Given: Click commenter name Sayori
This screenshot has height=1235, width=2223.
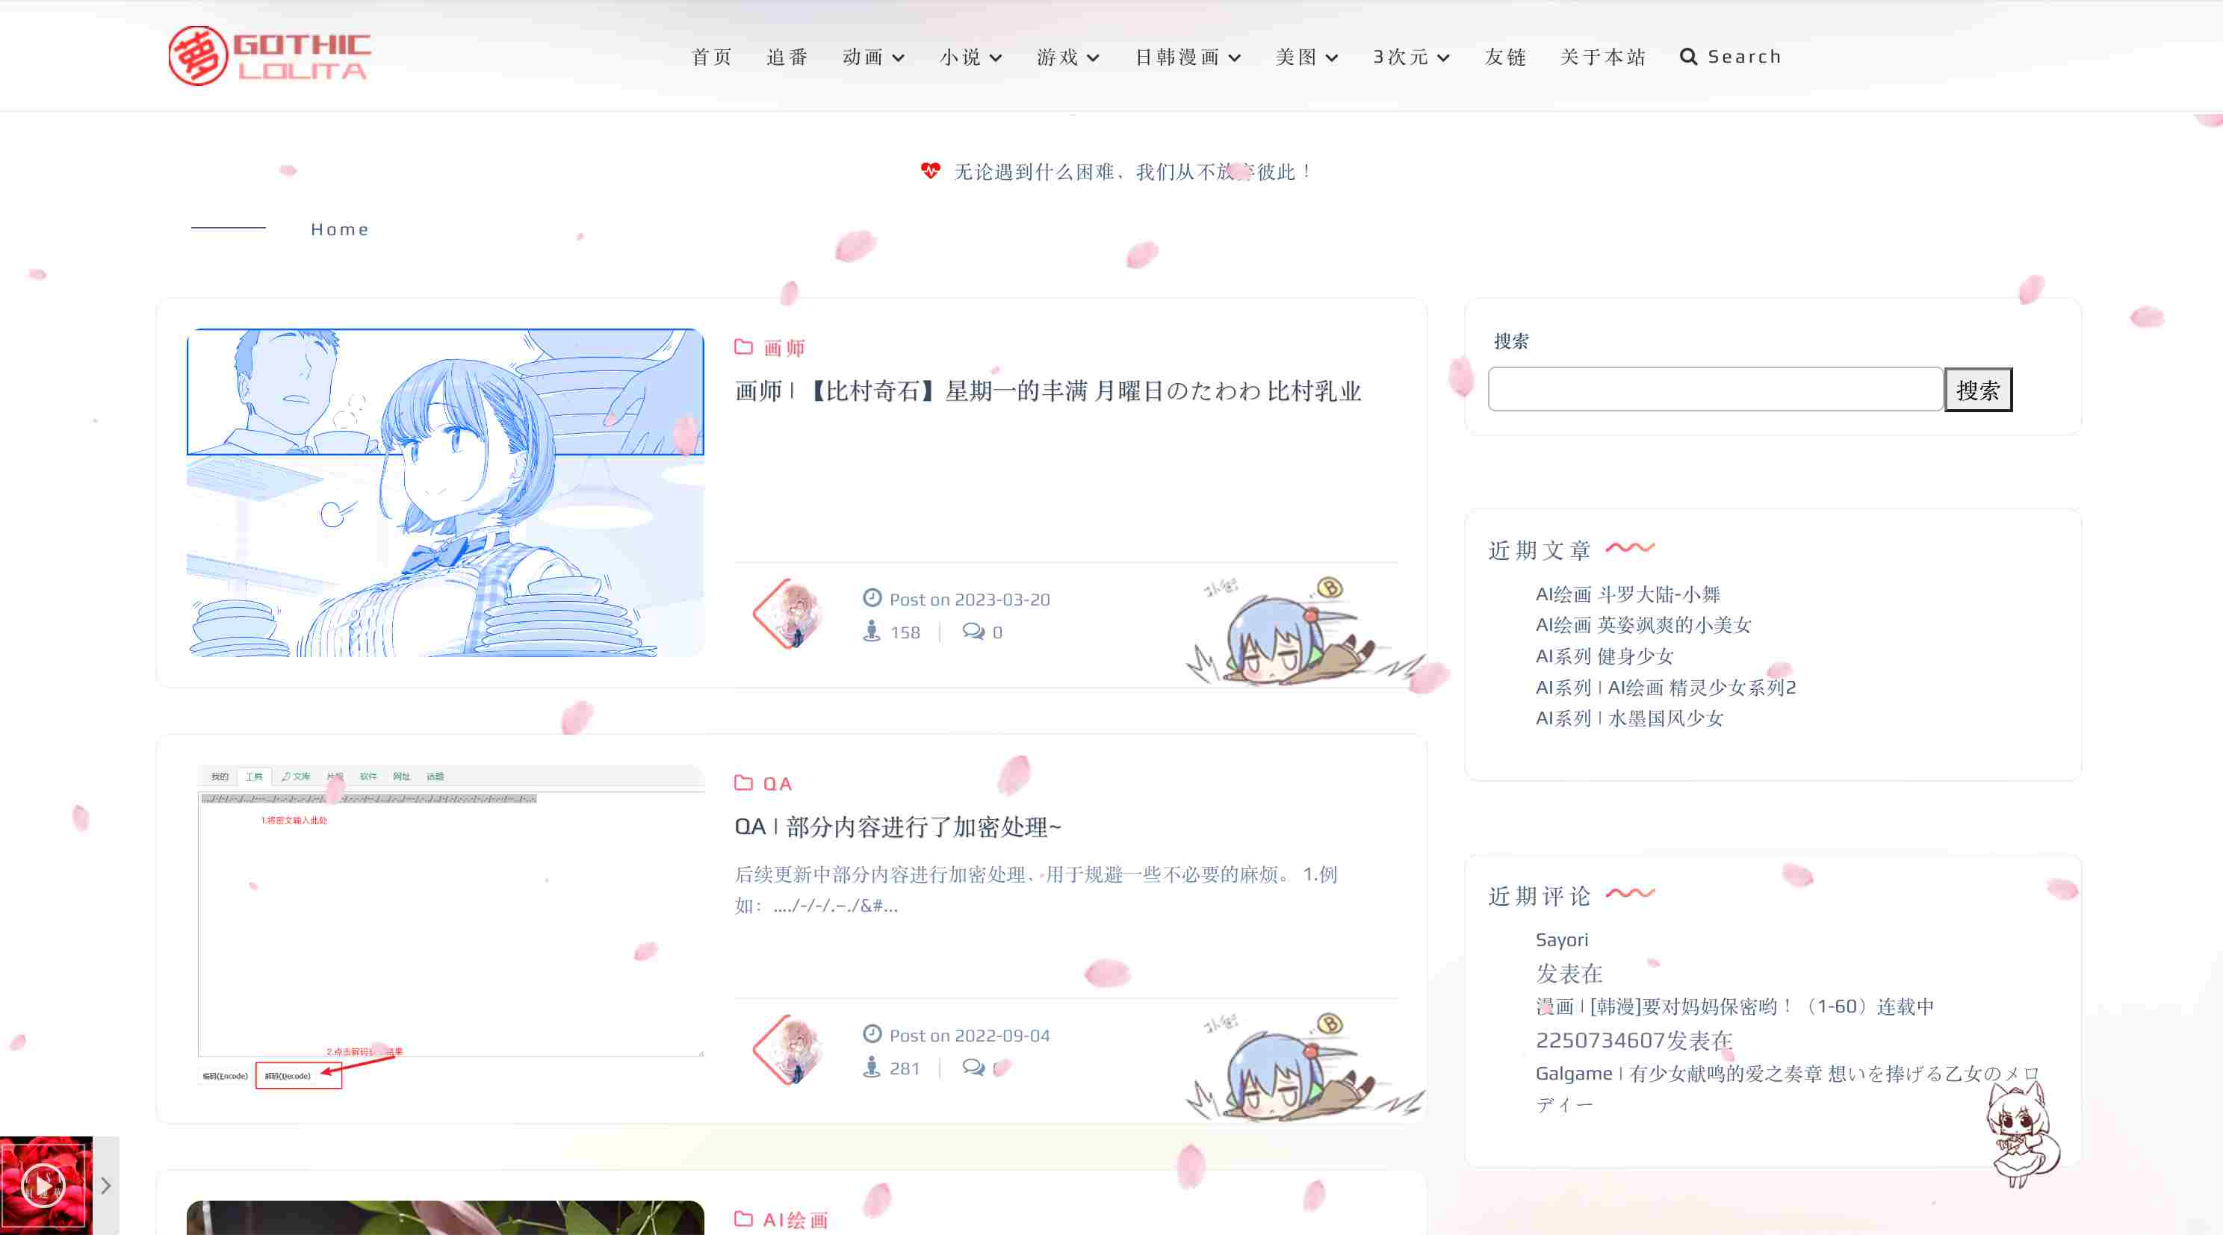Looking at the screenshot, I should point(1561,939).
